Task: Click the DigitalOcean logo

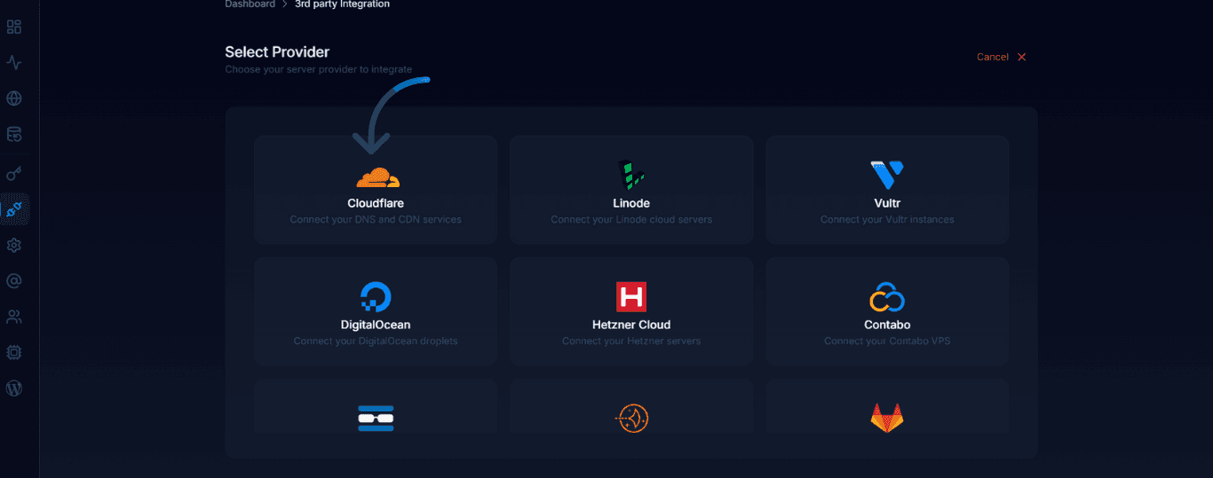Action: [376, 296]
